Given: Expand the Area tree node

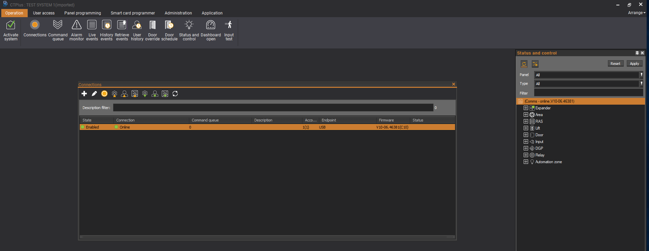Looking at the screenshot, I should point(526,115).
